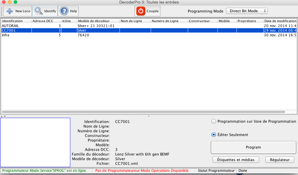The height and width of the screenshot is (175, 298).
Task: Sort by the Modèle de décodeur column header
Action: [x=99, y=21]
